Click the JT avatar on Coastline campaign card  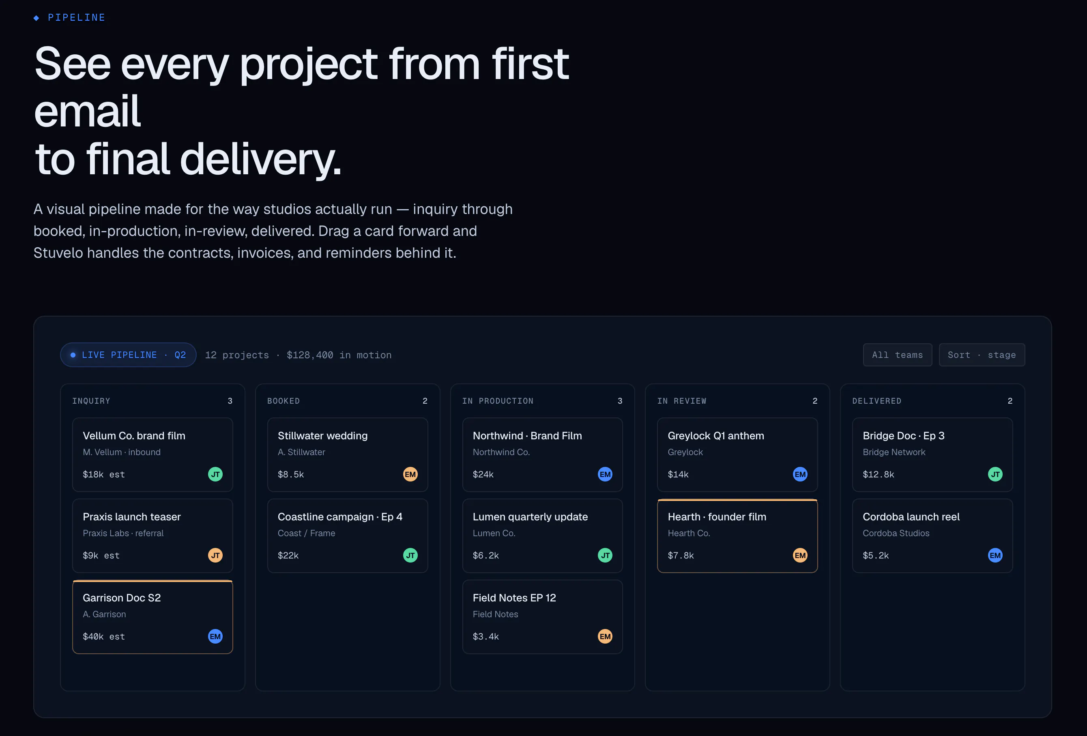pyautogui.click(x=410, y=555)
